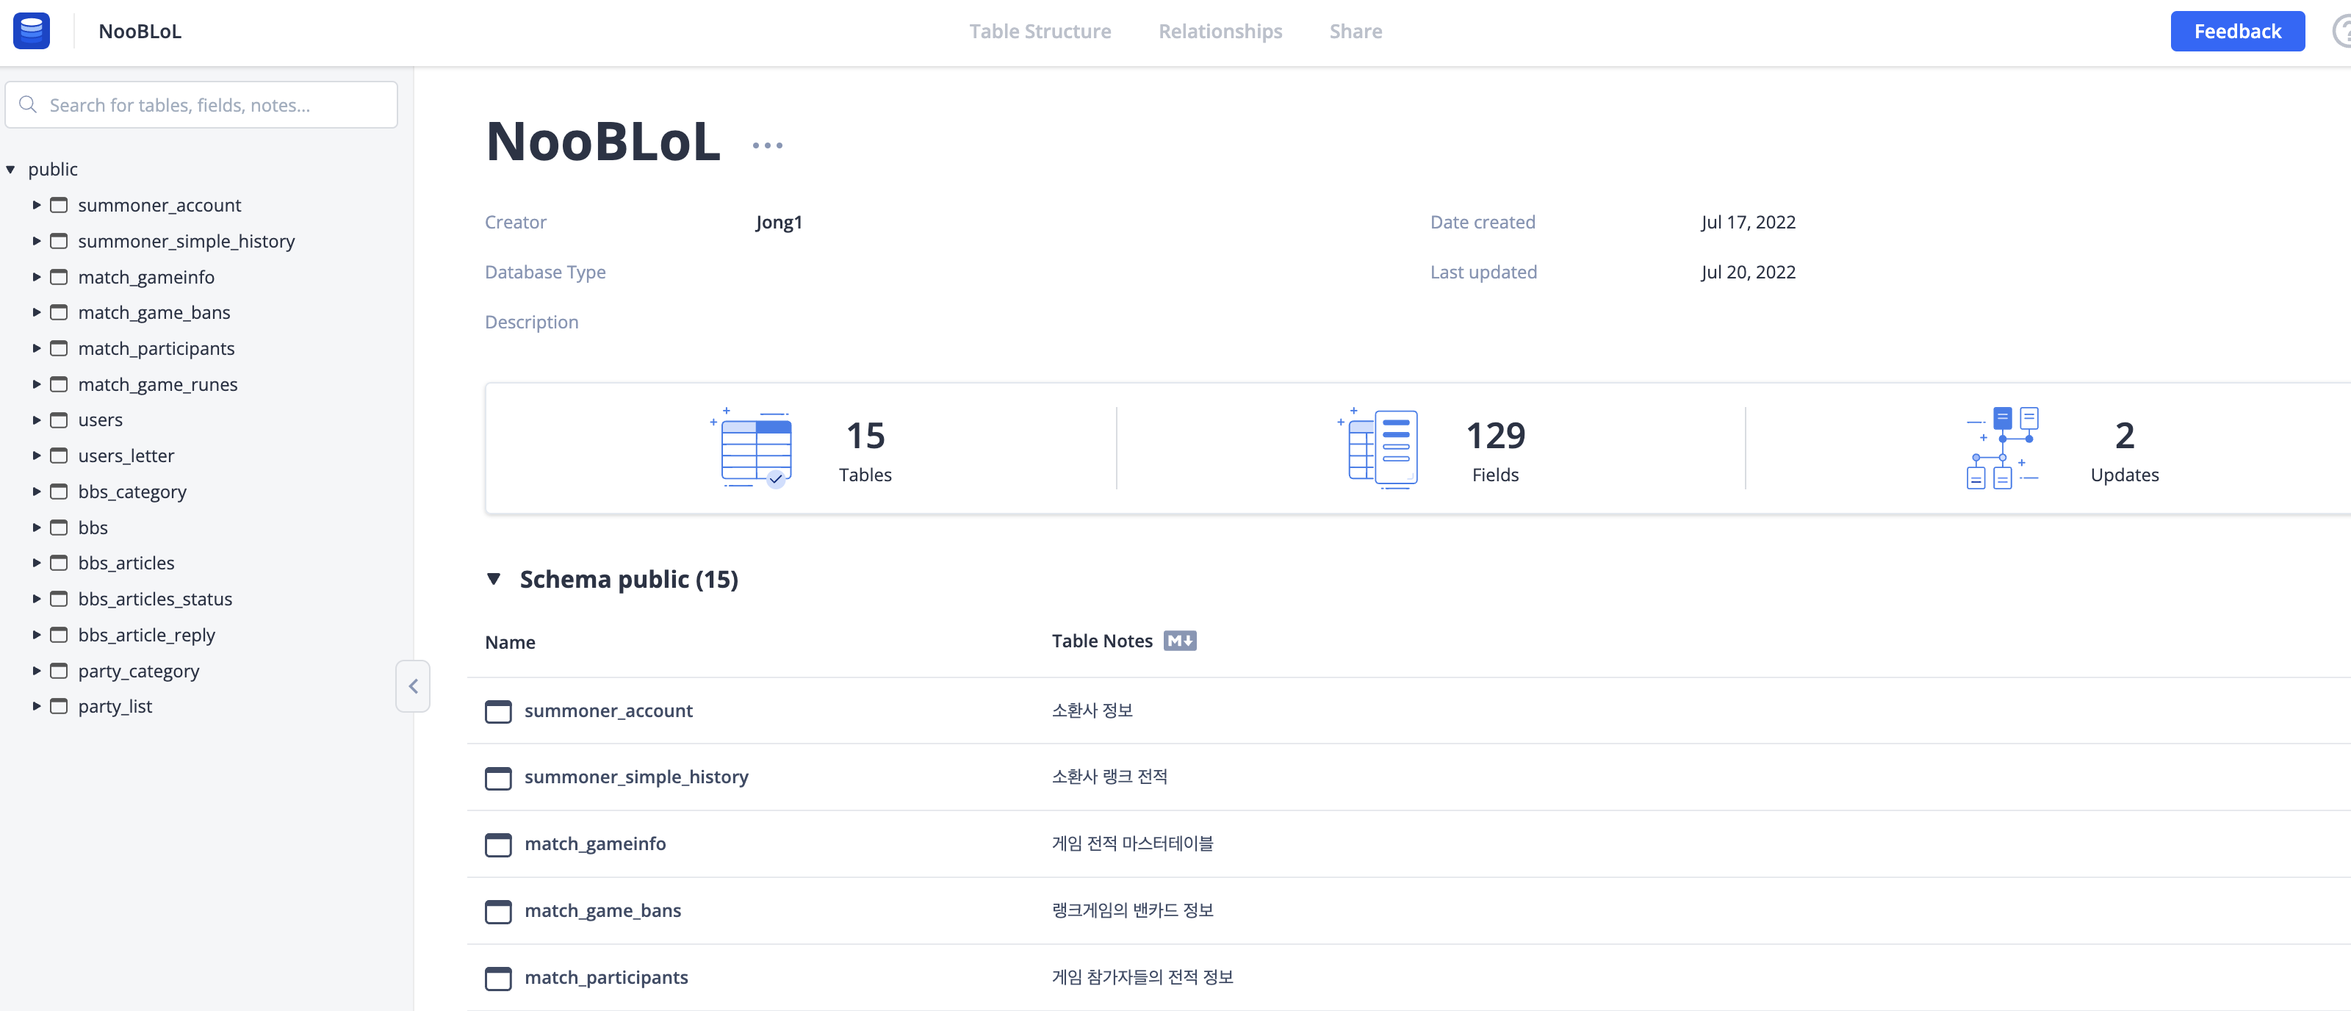Click the search magnifier icon
The height and width of the screenshot is (1011, 2351).
(29, 105)
